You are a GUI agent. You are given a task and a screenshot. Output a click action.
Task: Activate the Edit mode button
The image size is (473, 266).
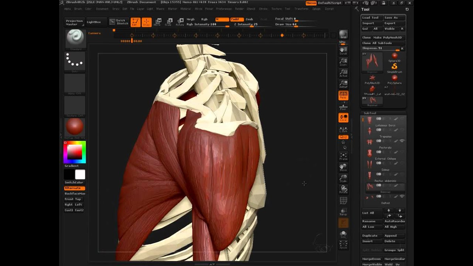[135, 22]
